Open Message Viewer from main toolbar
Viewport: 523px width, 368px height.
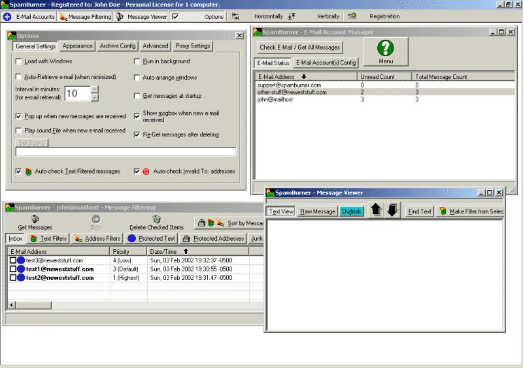[x=141, y=17]
